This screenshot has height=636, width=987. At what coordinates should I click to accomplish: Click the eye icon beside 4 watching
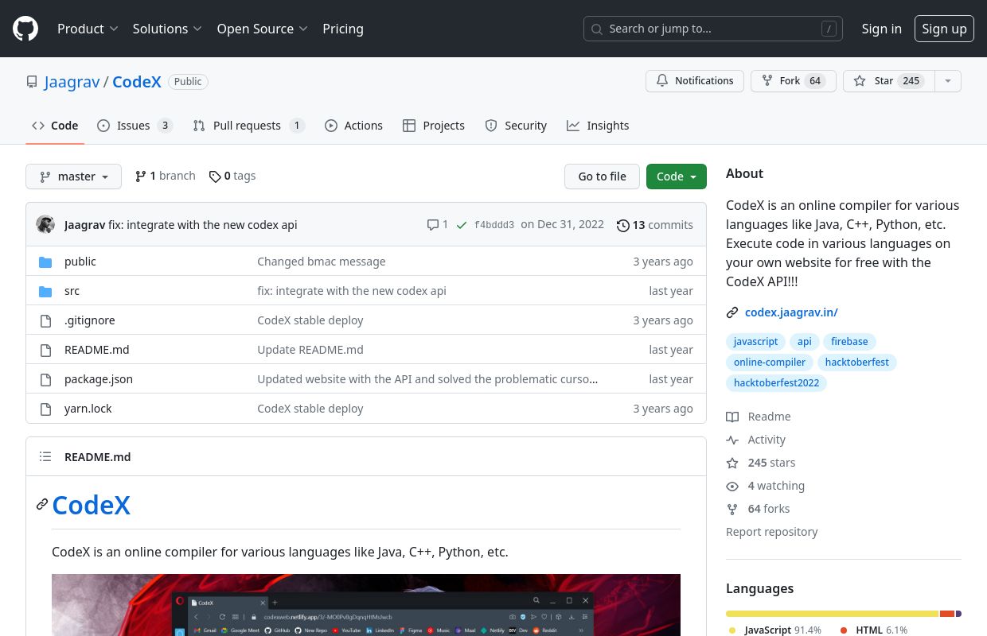pyautogui.click(x=732, y=486)
